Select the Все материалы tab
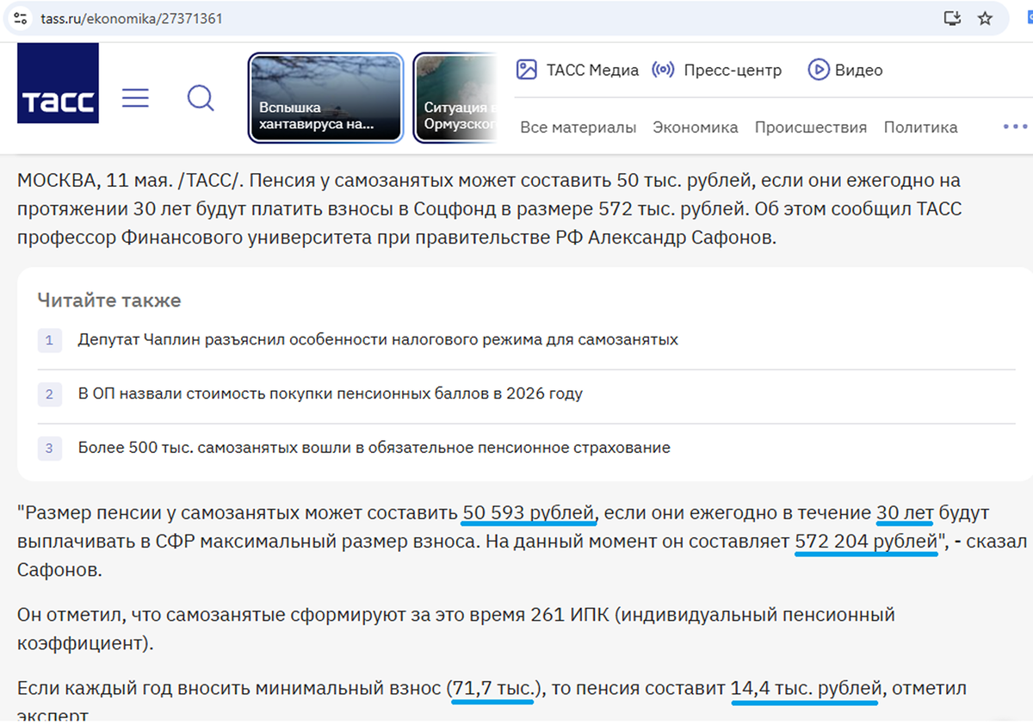 click(578, 127)
